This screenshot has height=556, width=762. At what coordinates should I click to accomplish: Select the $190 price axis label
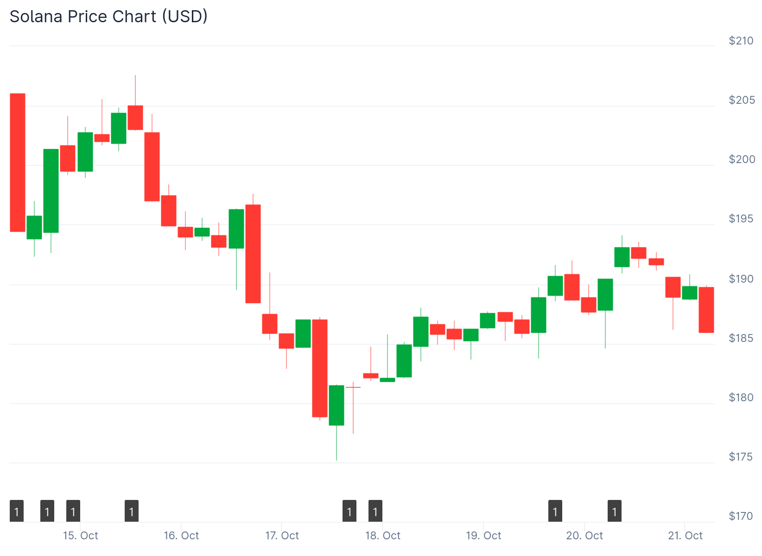click(x=741, y=278)
